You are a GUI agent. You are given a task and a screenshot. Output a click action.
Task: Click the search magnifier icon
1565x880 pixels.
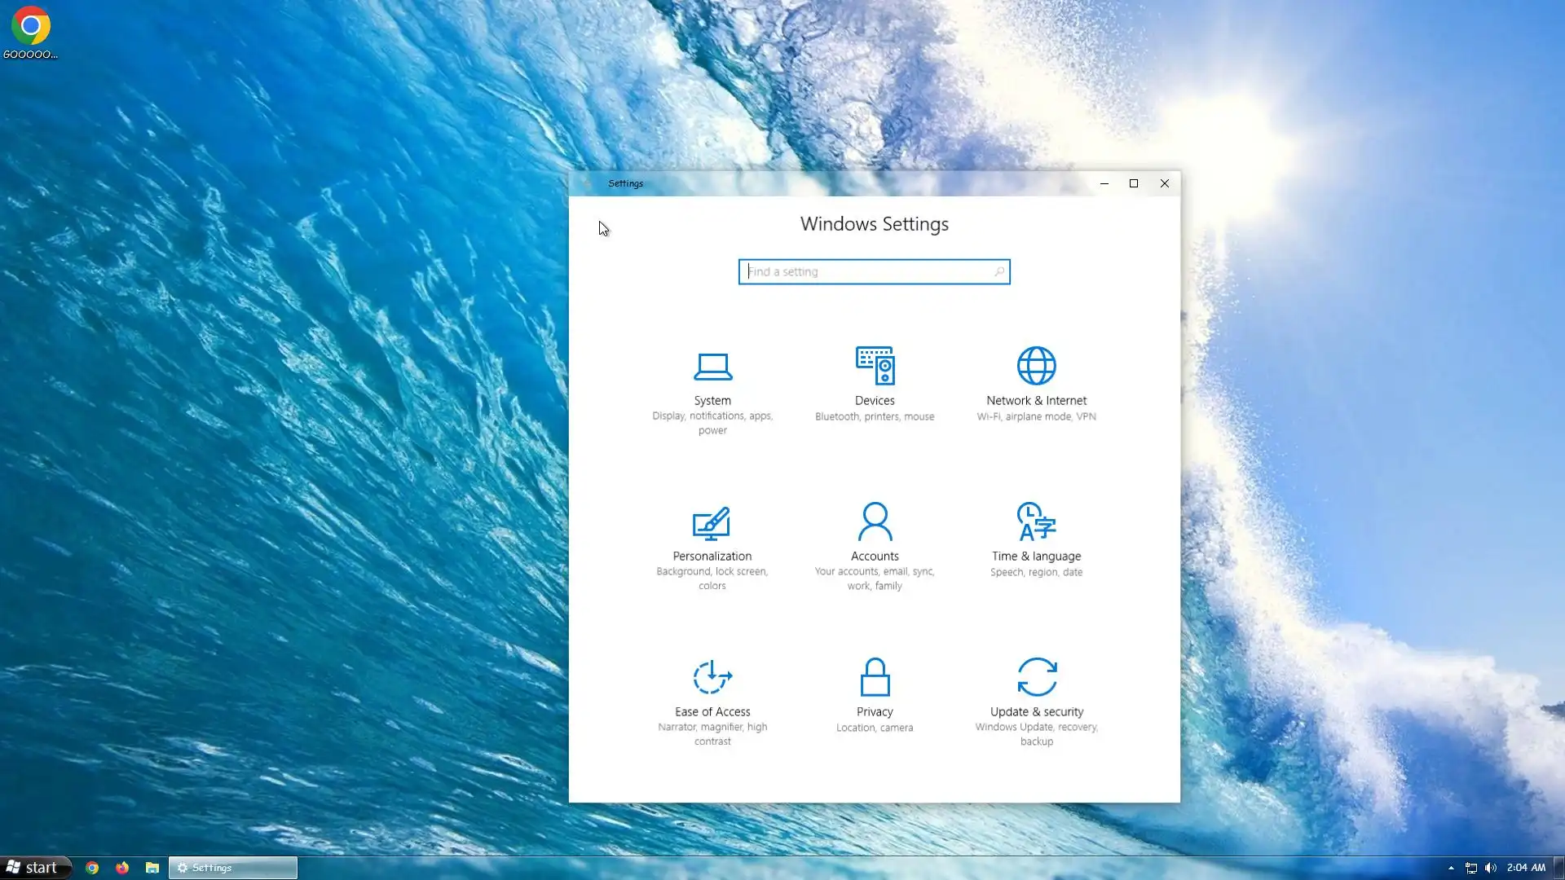[x=999, y=271]
